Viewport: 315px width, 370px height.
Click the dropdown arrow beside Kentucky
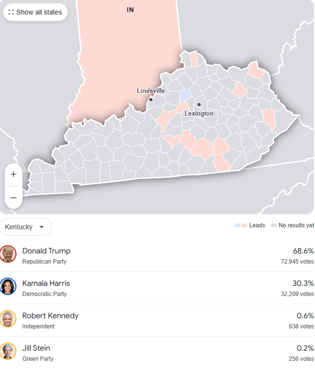click(42, 227)
